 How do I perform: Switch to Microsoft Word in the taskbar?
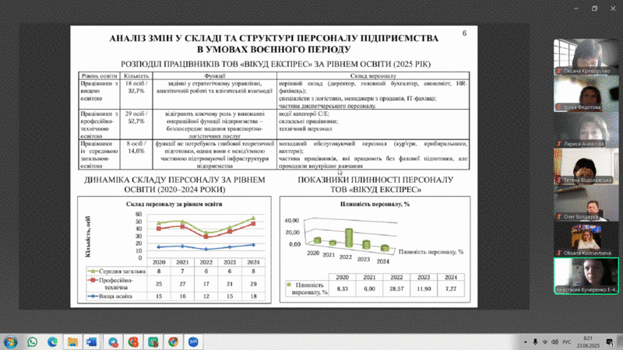92,341
